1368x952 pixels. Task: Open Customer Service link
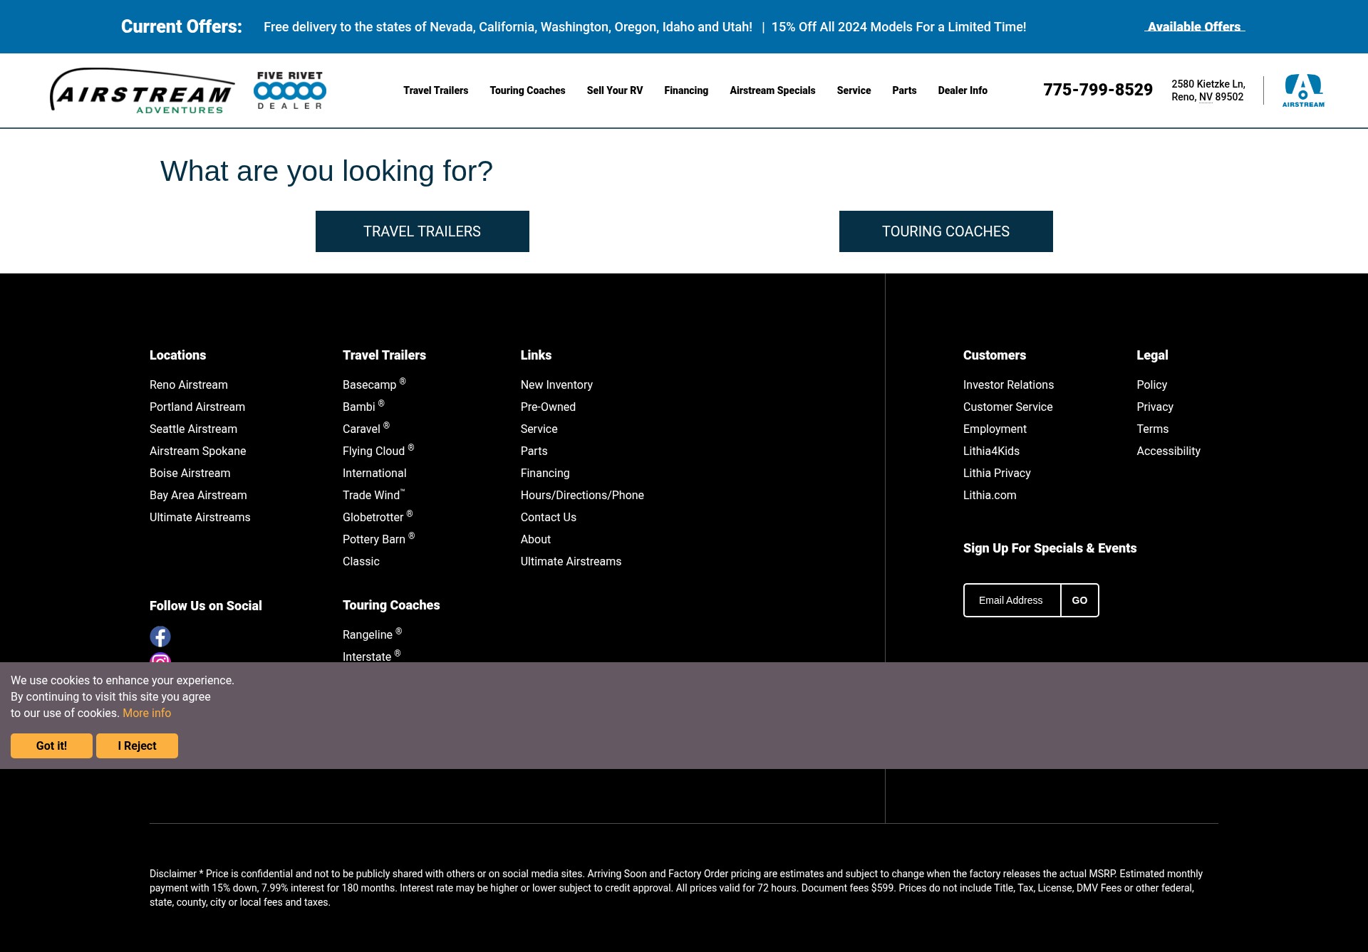click(1008, 407)
